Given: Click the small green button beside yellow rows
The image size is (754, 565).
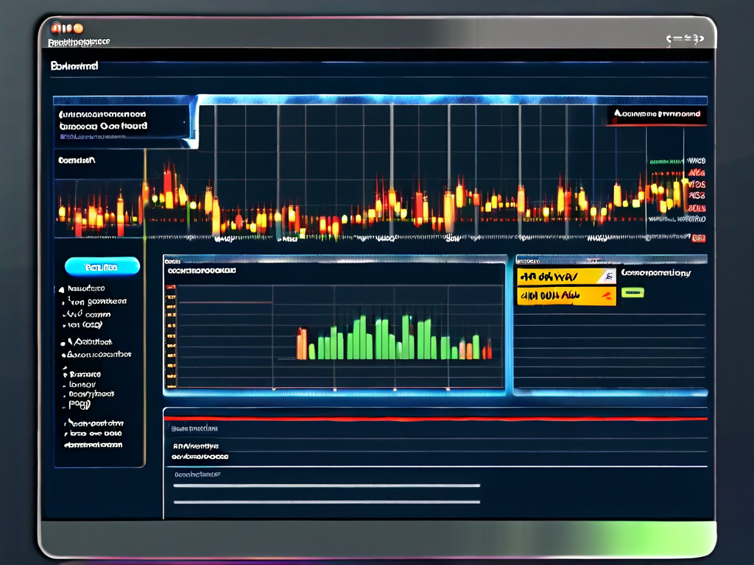Looking at the screenshot, I should (633, 293).
